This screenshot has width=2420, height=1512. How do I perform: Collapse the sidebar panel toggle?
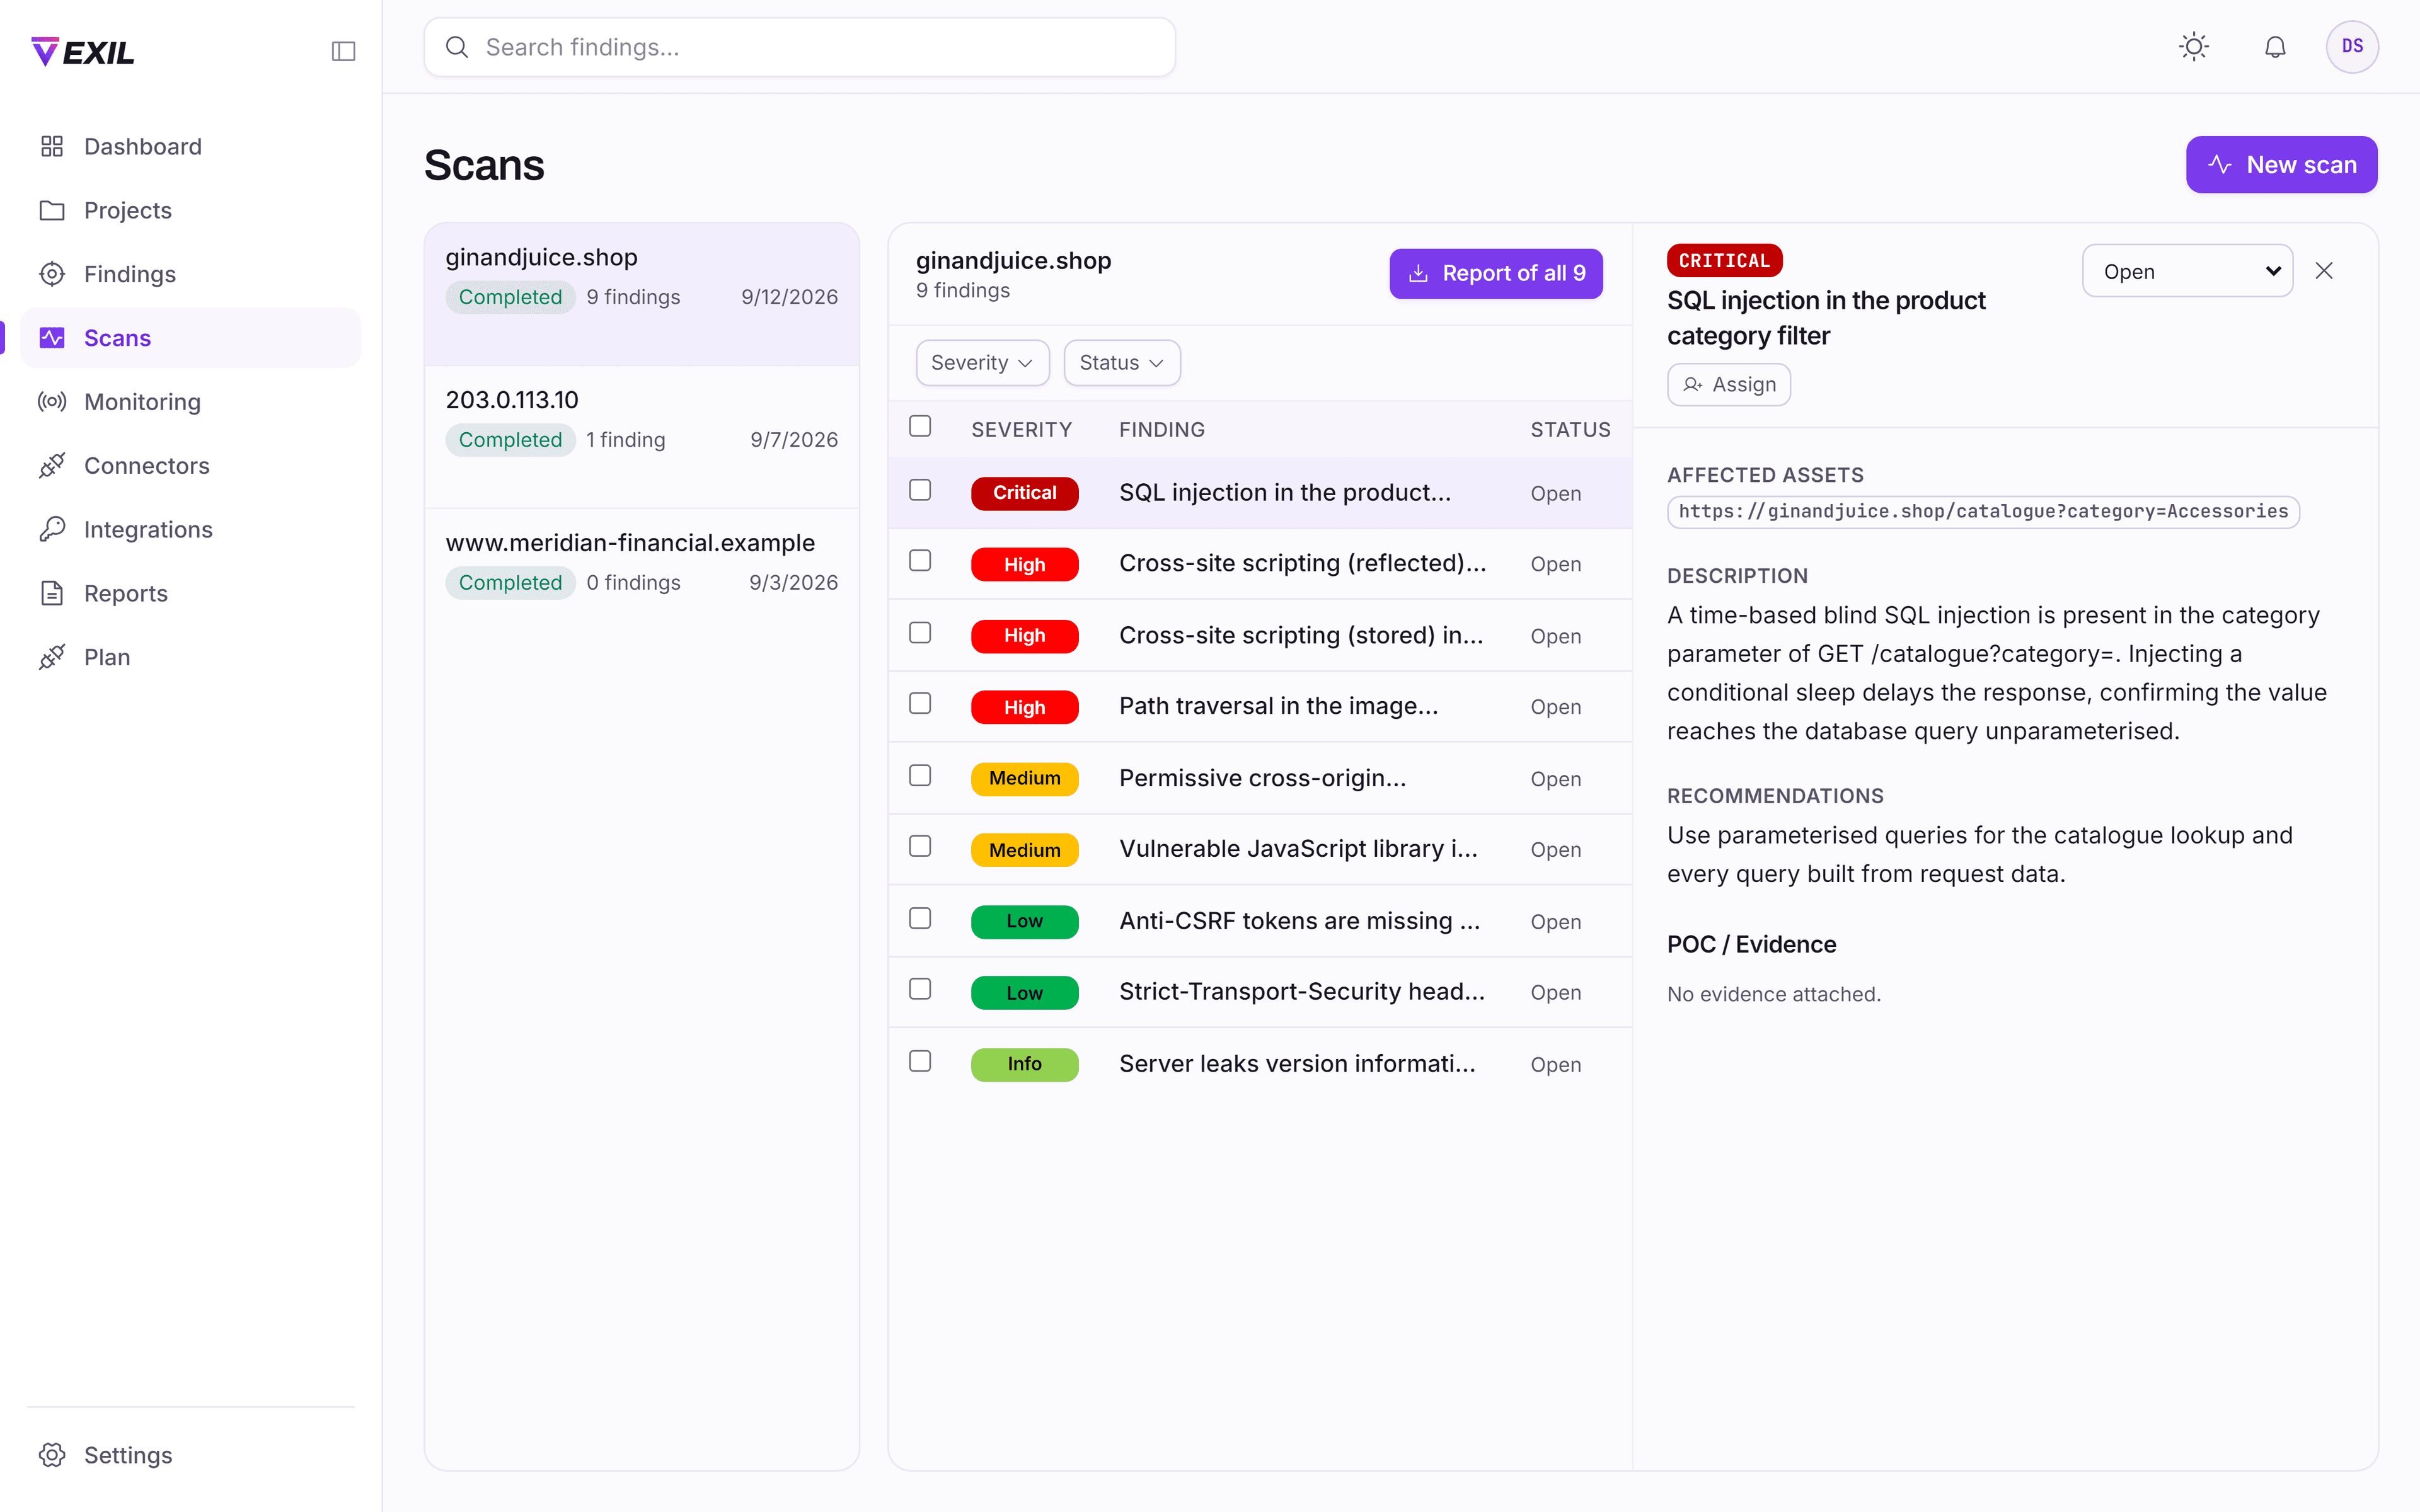click(x=343, y=51)
